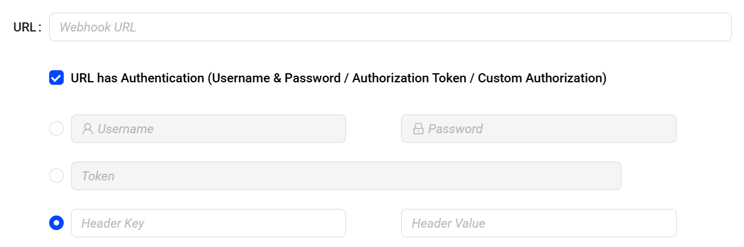Click the "Header Value" placeholder text

(x=448, y=223)
